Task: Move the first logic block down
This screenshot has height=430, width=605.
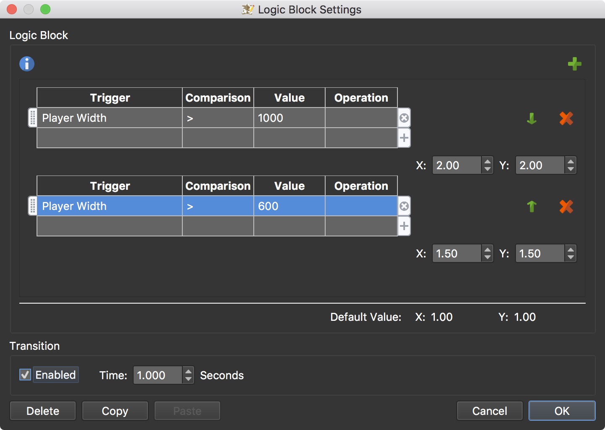Action: [531, 118]
